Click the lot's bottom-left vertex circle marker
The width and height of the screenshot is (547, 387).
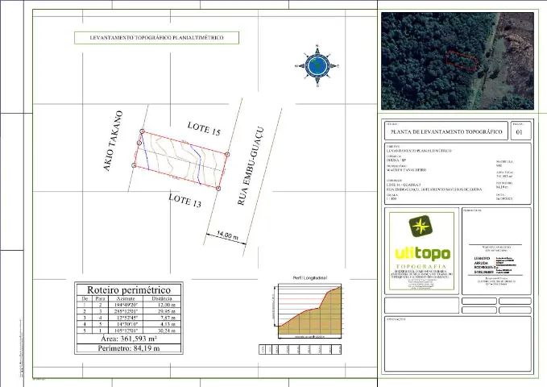tap(134, 165)
